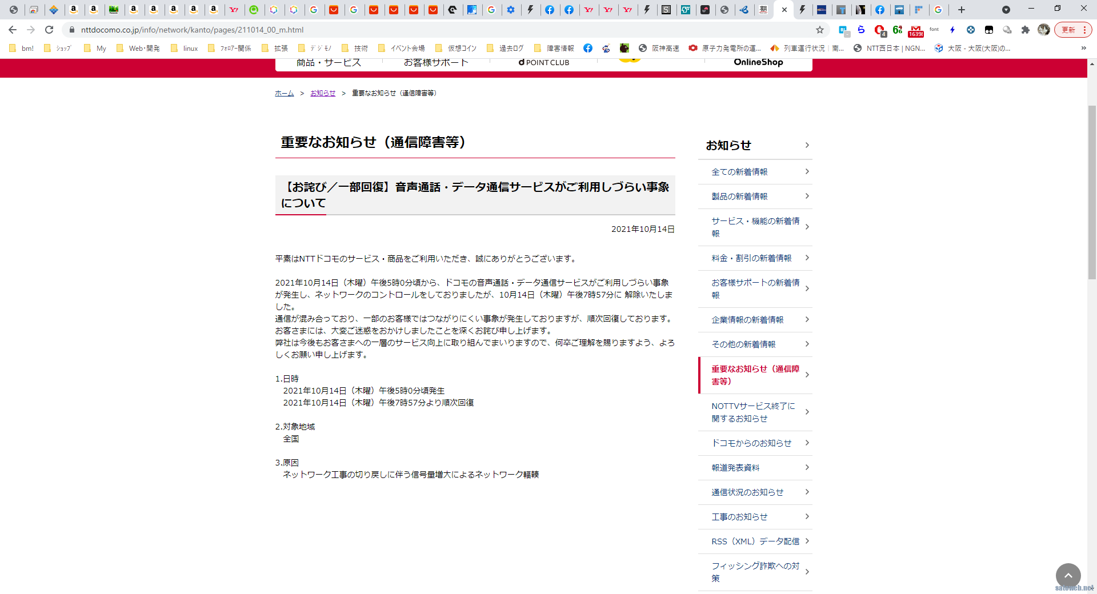
Task: Click chevron next to '全ての新着情報'
Action: pos(807,171)
